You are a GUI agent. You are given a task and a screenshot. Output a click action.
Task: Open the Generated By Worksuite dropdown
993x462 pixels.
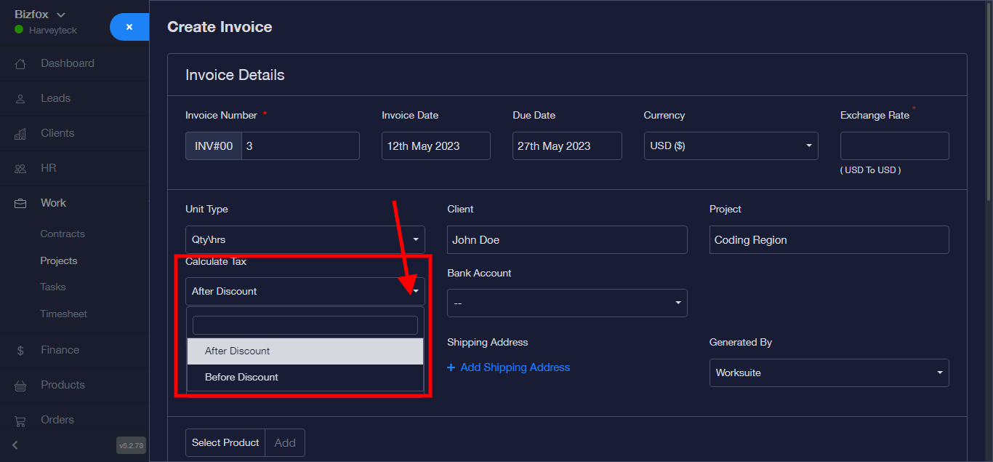(x=829, y=373)
